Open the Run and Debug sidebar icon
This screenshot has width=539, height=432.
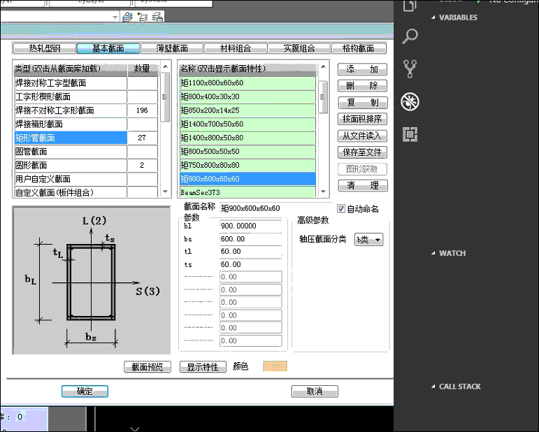pyautogui.click(x=410, y=101)
